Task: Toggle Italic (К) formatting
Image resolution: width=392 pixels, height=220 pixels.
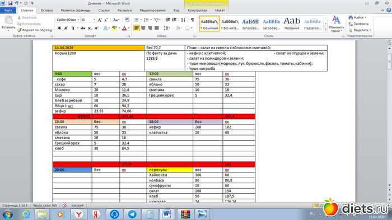Action: click(66, 28)
